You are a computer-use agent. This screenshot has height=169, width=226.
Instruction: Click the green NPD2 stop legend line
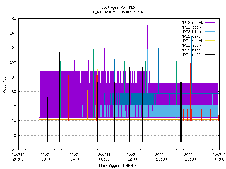210,27
